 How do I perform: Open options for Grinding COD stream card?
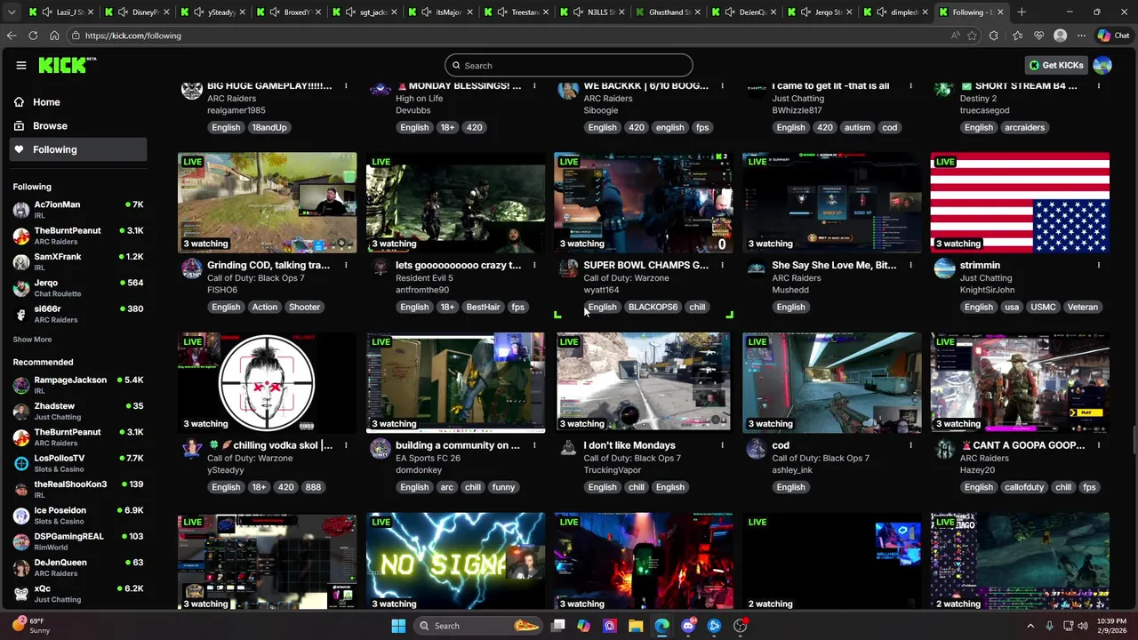[346, 265]
